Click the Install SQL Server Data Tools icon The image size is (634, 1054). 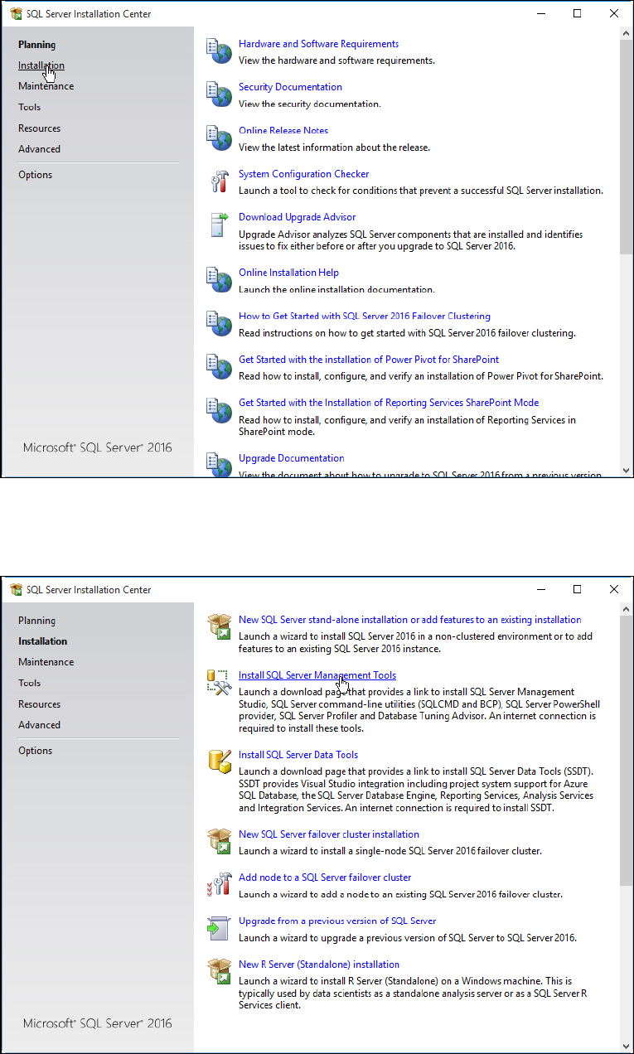pos(219,761)
